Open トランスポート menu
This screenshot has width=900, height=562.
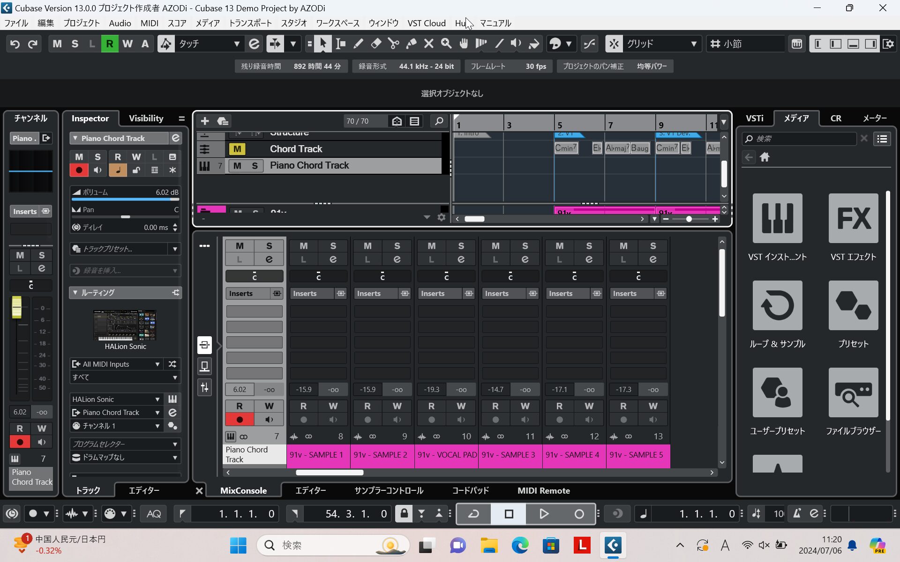[250, 23]
